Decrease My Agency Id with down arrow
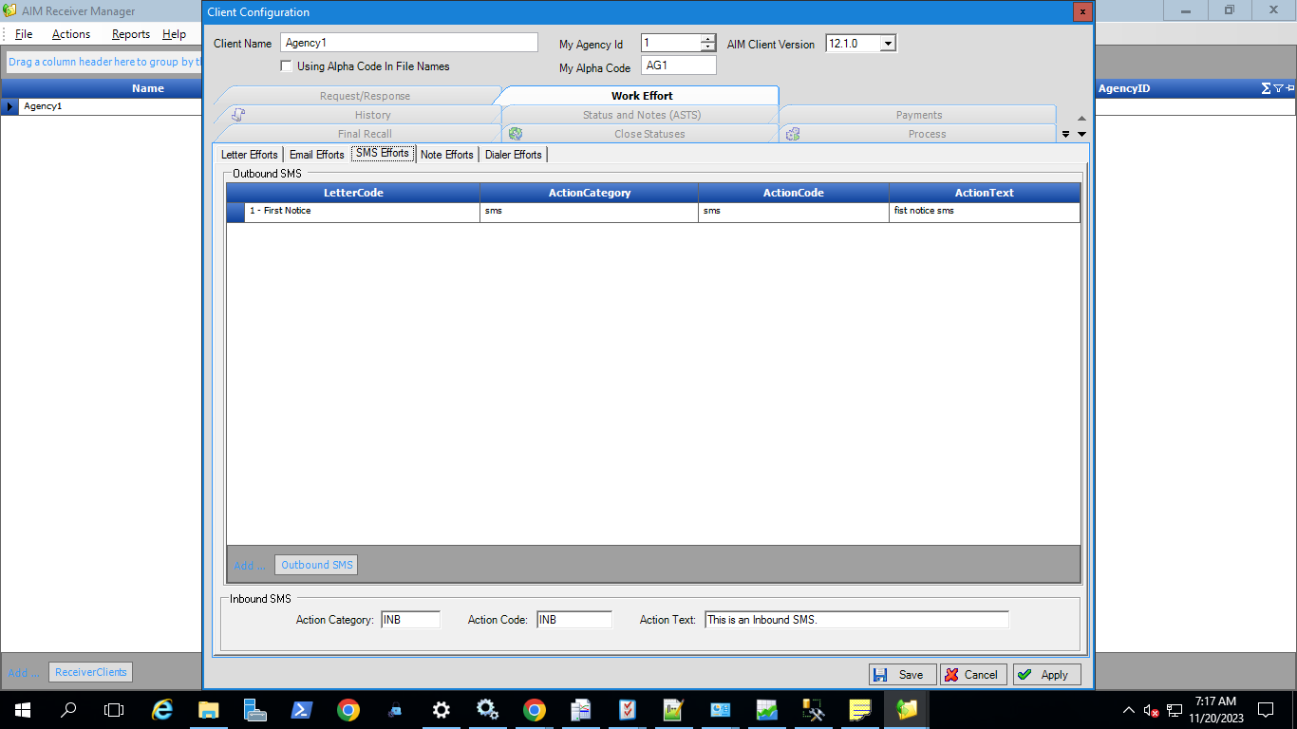 [707, 47]
